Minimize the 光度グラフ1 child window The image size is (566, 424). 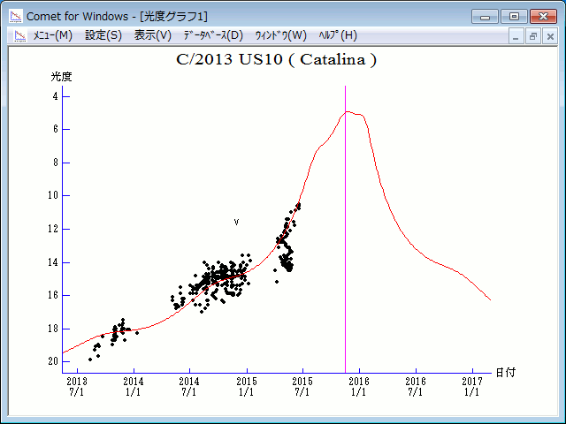pos(516,36)
